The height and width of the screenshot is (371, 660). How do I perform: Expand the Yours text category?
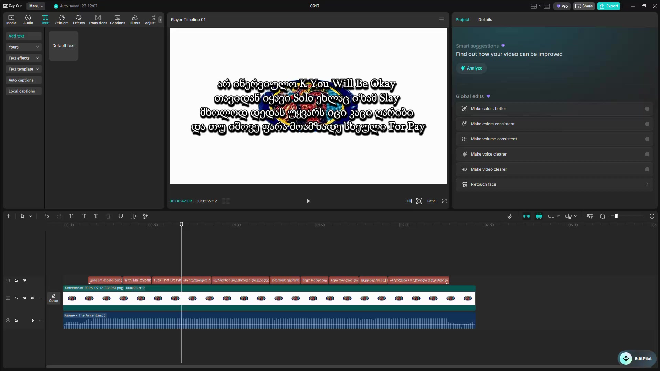[23, 47]
